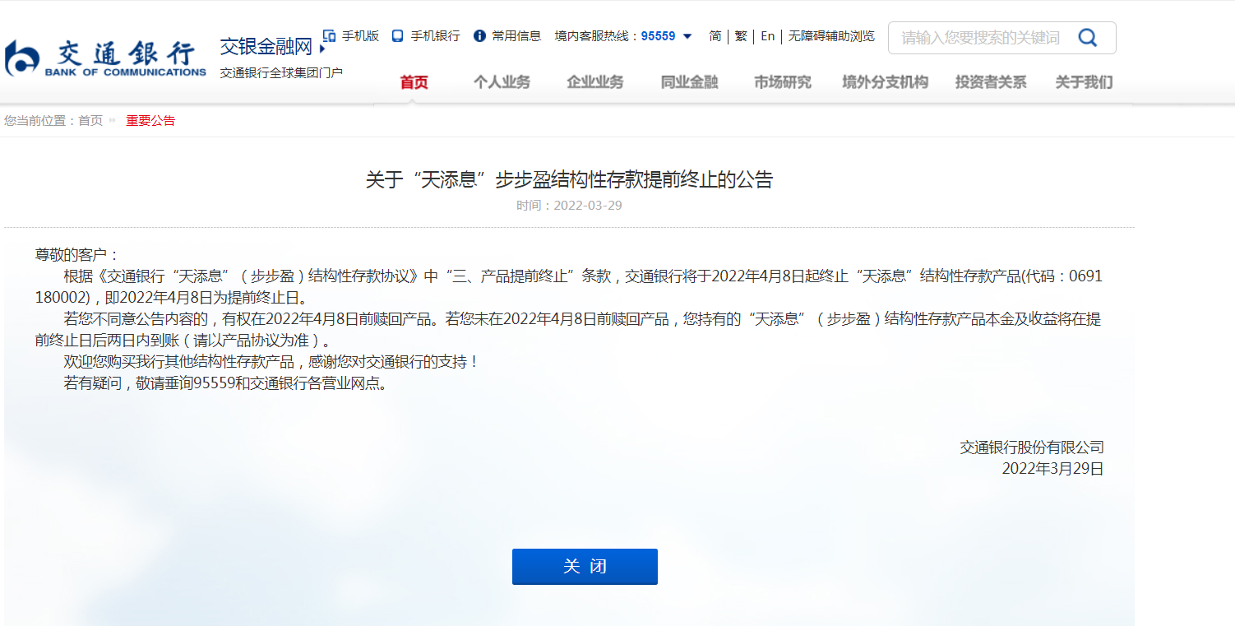The height and width of the screenshot is (626, 1235).
Task: Open the 投资者关系 menu
Action: [x=991, y=82]
